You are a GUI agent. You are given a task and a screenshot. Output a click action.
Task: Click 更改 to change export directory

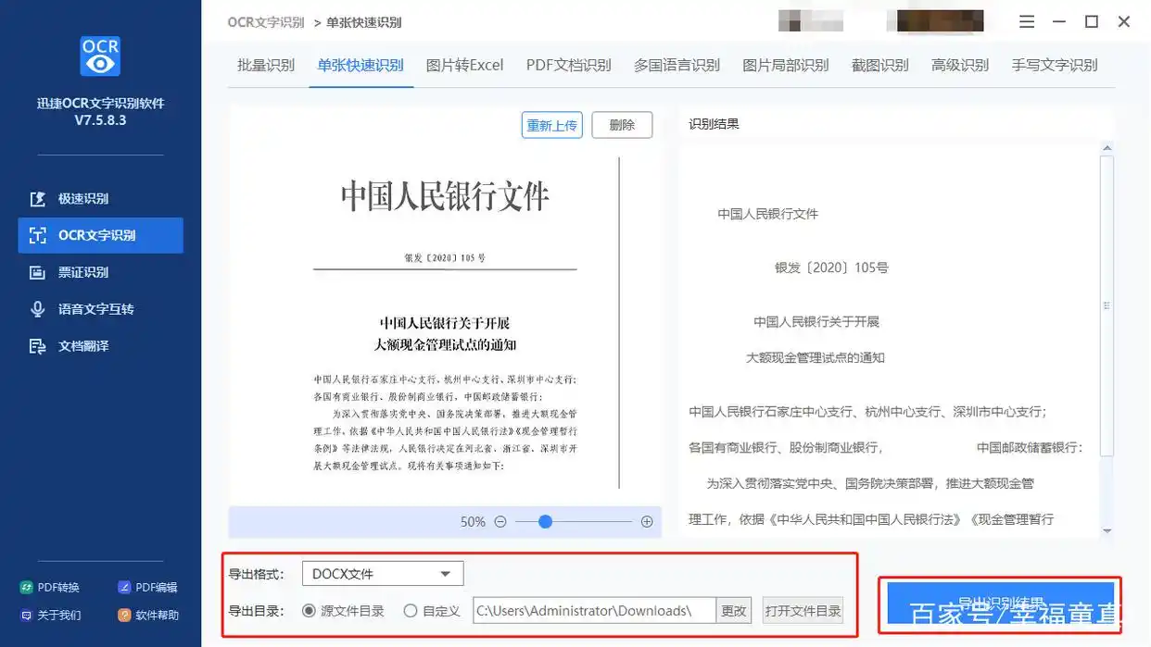click(734, 611)
